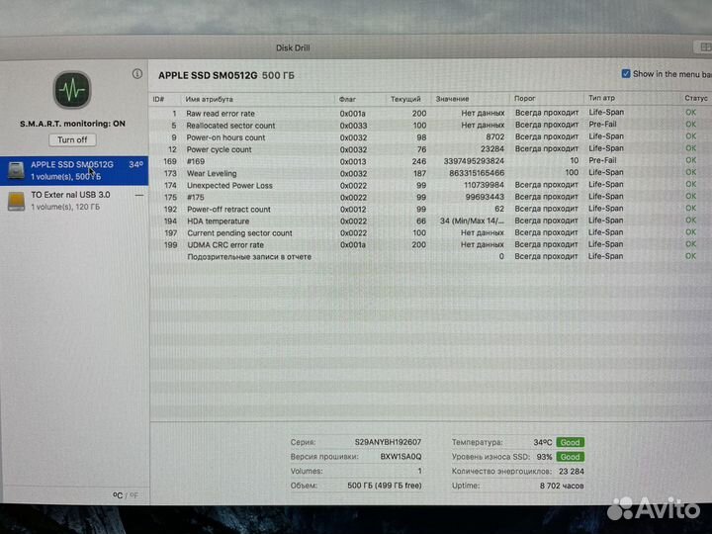Select TO External USB 3.0 disk
The width and height of the screenshot is (712, 534).
point(74,201)
